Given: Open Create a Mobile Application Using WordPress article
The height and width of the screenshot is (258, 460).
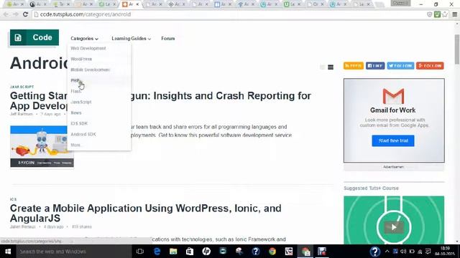Looking at the screenshot, I should pyautogui.click(x=145, y=214).
